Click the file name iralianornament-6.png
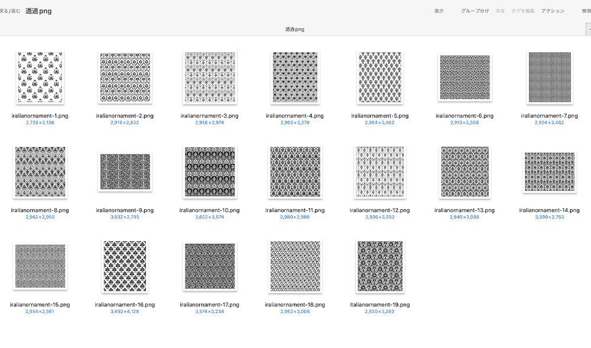Image resolution: width=591 pixels, height=348 pixels. point(465,116)
